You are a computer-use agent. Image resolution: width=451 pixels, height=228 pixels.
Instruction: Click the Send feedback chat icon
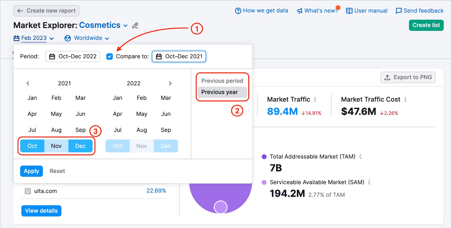pos(399,11)
